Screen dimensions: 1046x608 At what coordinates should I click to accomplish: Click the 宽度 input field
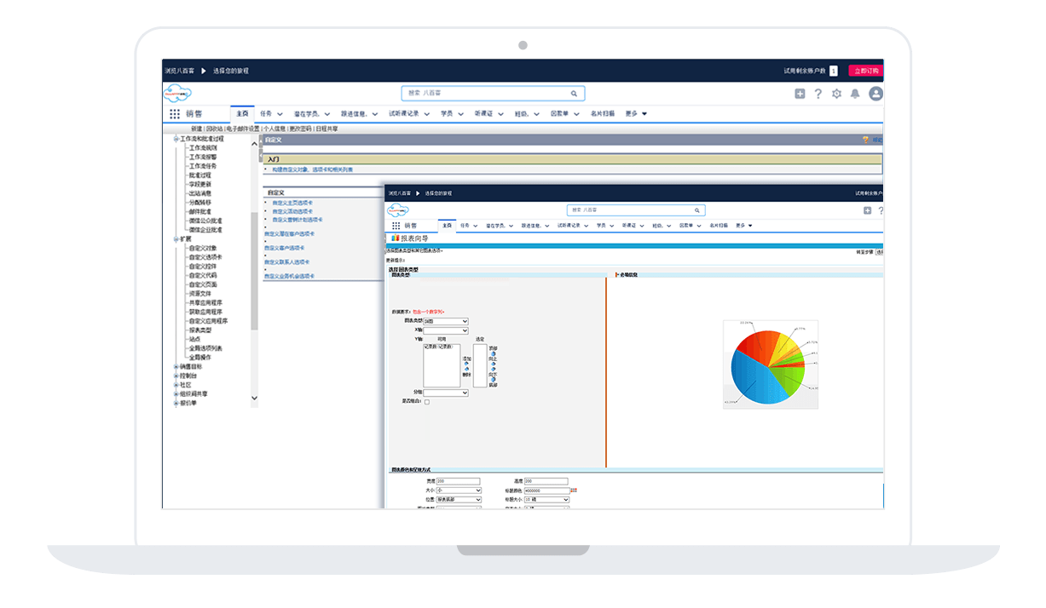pyautogui.click(x=458, y=481)
